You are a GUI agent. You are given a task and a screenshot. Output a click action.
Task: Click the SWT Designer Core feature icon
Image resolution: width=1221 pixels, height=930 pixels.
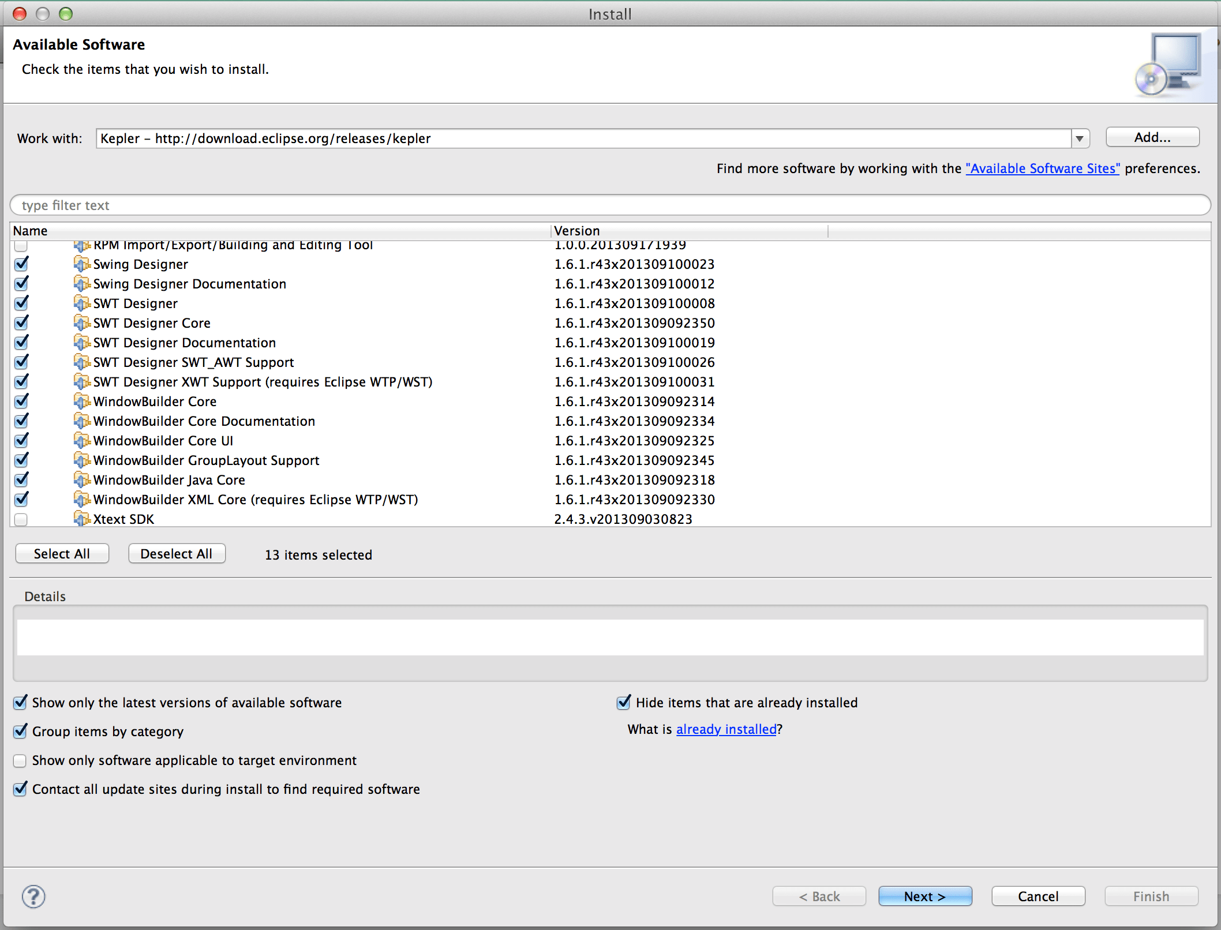click(x=82, y=323)
